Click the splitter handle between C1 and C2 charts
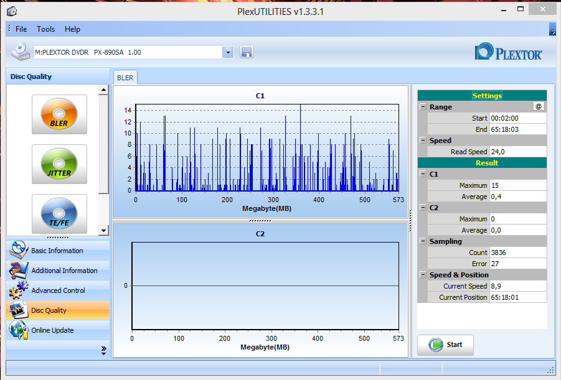Image resolution: width=561 pixels, height=380 pixels. point(260,221)
